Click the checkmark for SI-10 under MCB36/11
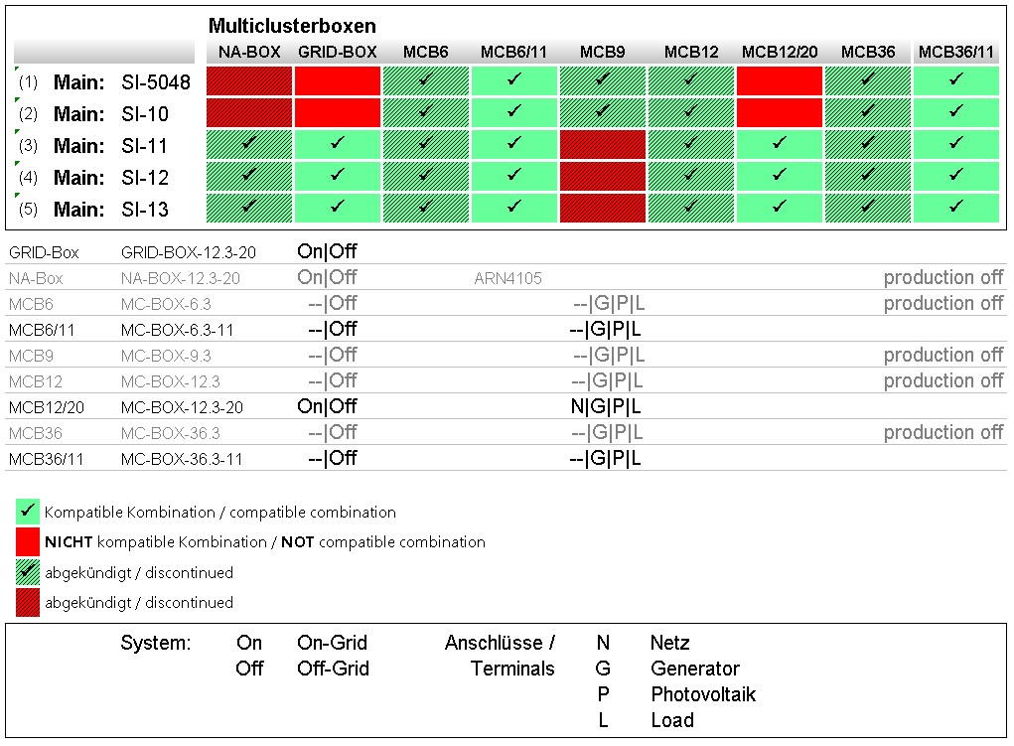Image resolution: width=1014 pixels, height=746 pixels. click(x=955, y=112)
